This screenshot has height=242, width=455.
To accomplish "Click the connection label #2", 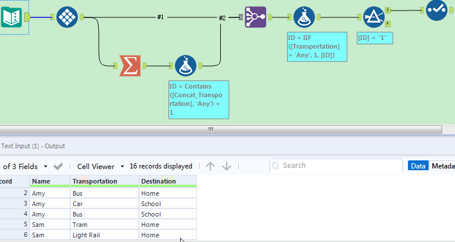I will coord(222,18).
